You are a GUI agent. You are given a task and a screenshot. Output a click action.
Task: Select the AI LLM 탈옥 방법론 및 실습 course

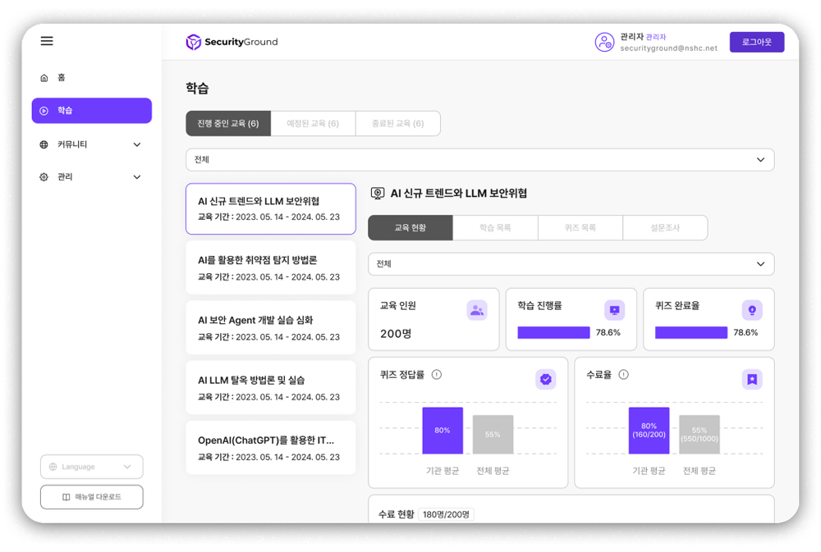(270, 388)
